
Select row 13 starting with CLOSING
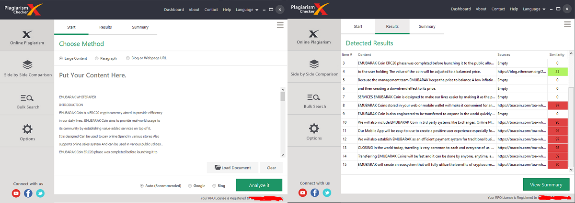454,148
